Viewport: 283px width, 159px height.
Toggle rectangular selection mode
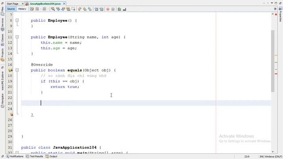(73, 9)
